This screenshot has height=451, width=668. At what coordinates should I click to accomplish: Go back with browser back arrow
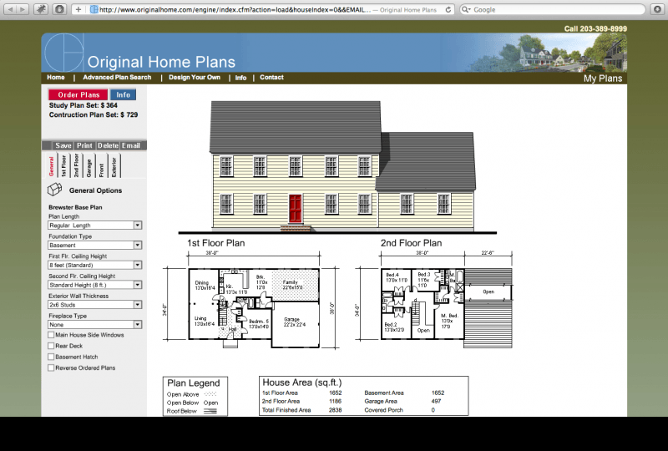click(x=10, y=9)
